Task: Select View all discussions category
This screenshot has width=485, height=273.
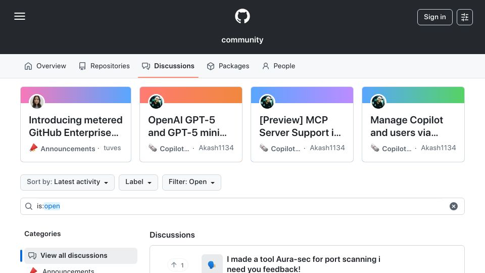Action: tap(81, 256)
